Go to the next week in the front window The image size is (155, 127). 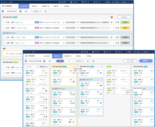tap(44, 61)
